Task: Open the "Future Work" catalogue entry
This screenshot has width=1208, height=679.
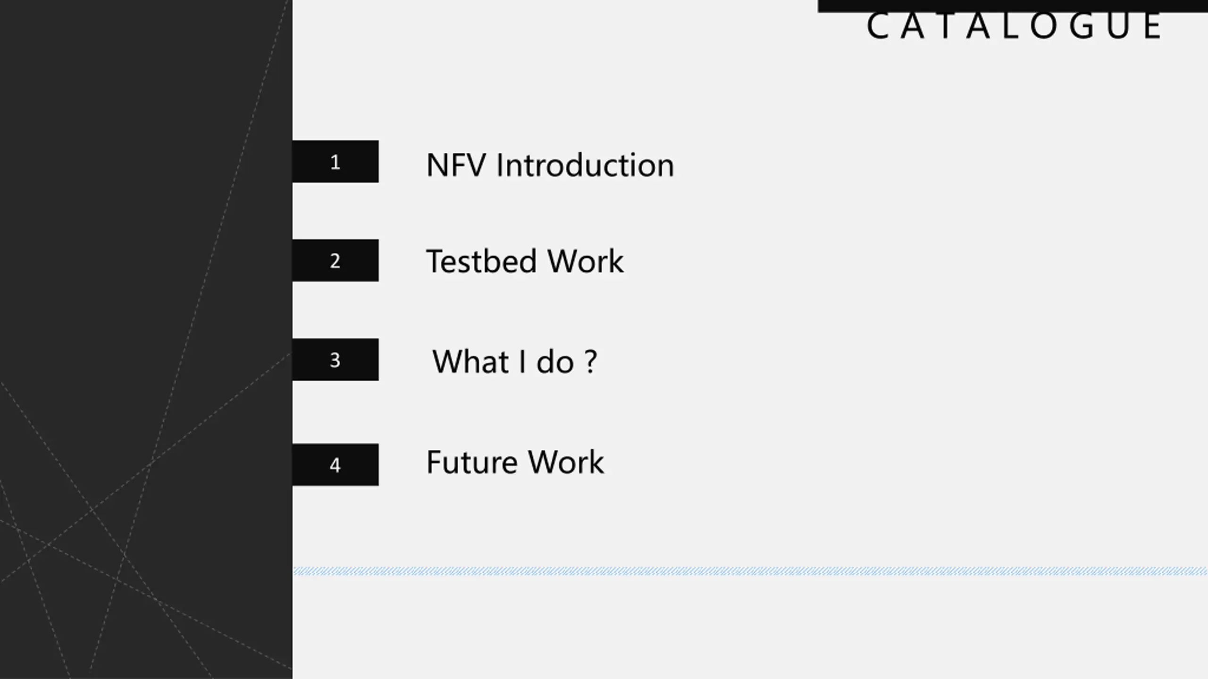Action: point(514,462)
